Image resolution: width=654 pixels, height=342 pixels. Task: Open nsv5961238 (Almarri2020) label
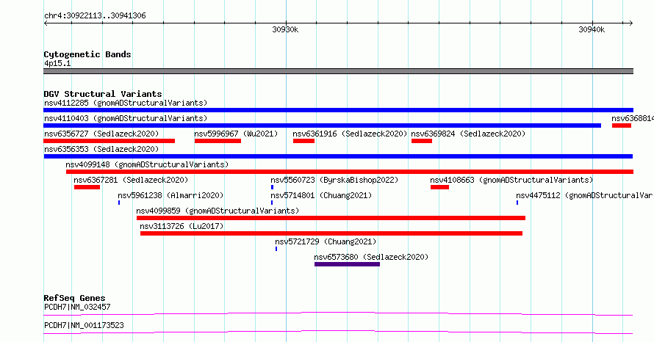point(170,195)
